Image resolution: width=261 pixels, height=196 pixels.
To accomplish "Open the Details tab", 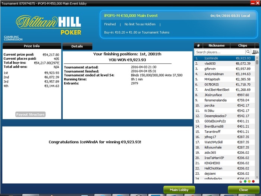I will [77, 46].
